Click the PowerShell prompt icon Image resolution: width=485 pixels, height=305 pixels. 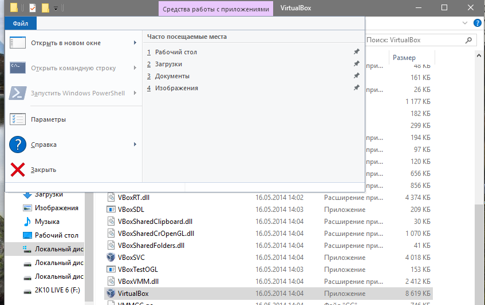[18, 93]
